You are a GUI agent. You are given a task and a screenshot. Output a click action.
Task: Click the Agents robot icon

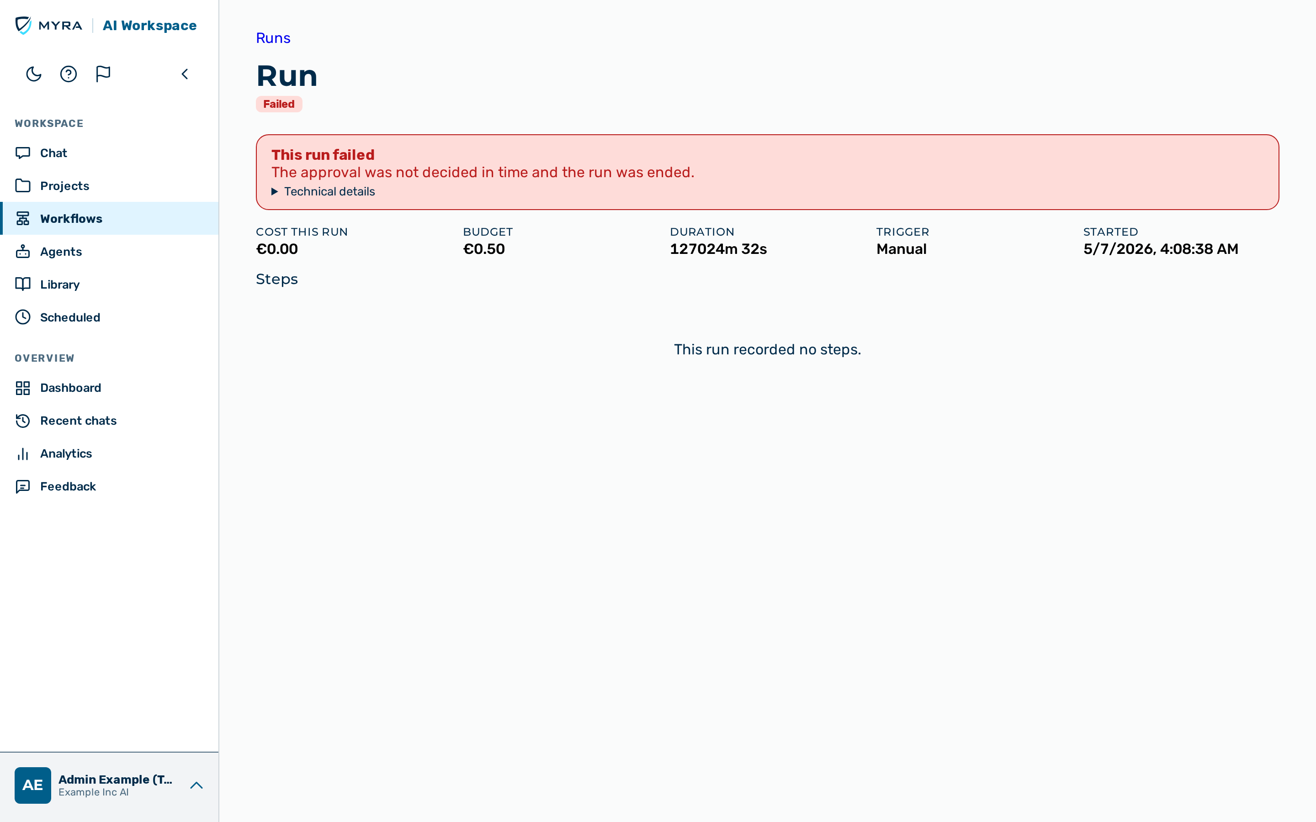(x=23, y=251)
